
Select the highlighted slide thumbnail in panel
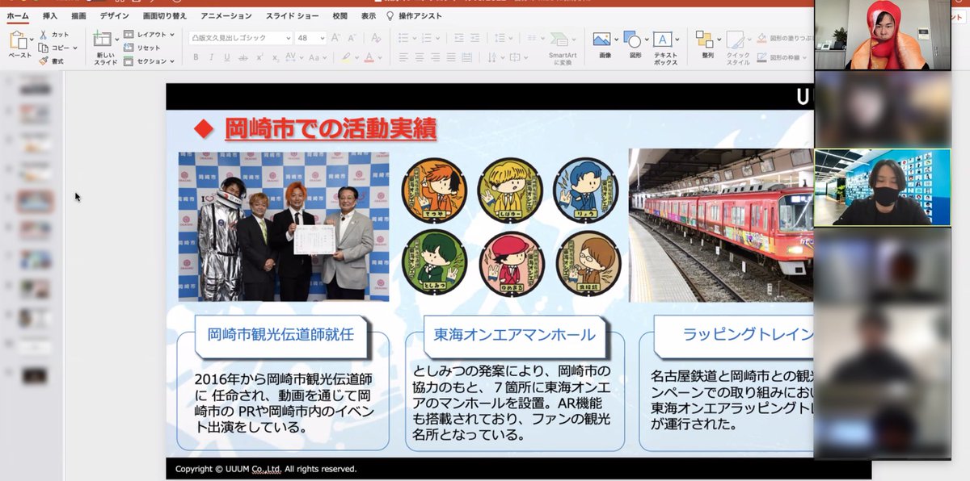click(35, 202)
